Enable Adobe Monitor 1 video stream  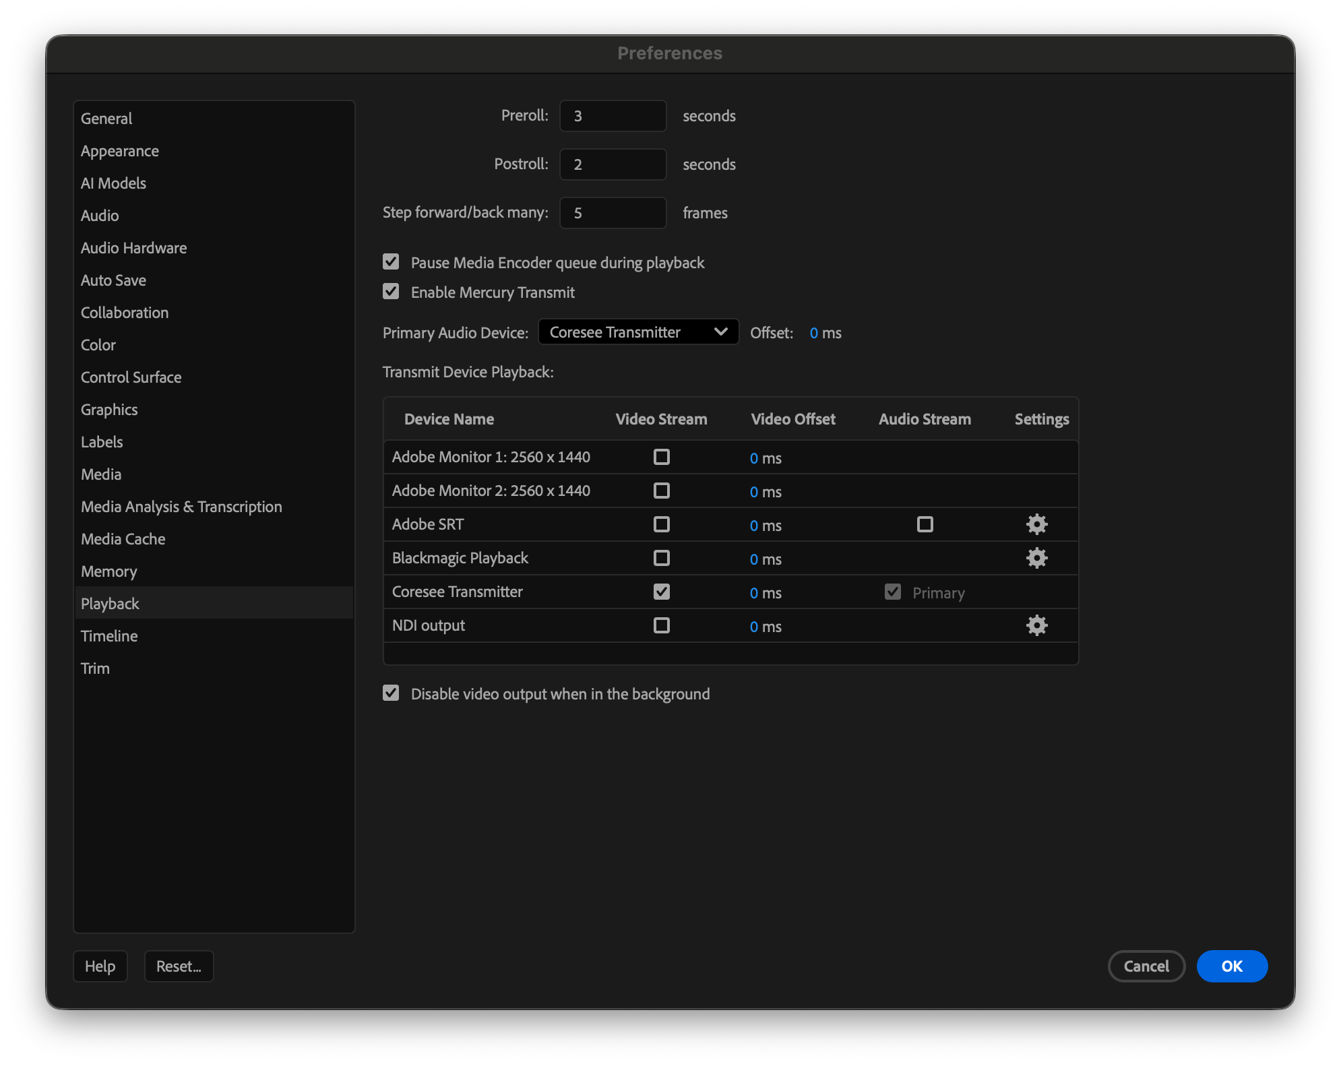click(662, 457)
